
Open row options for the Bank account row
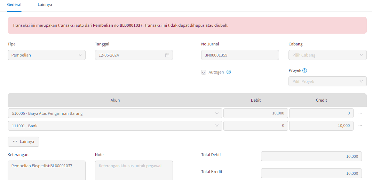(360, 126)
